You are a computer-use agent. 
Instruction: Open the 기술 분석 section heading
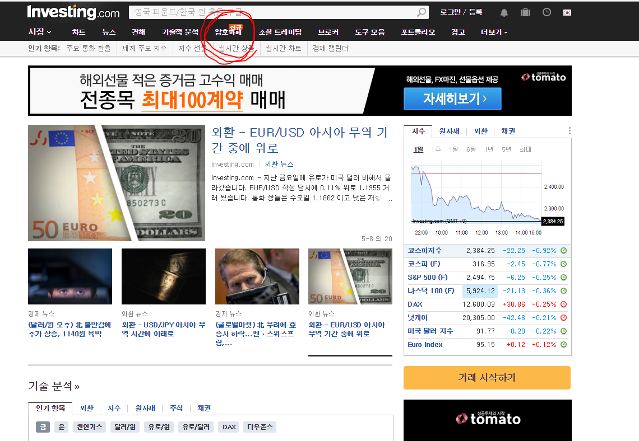tap(53, 386)
